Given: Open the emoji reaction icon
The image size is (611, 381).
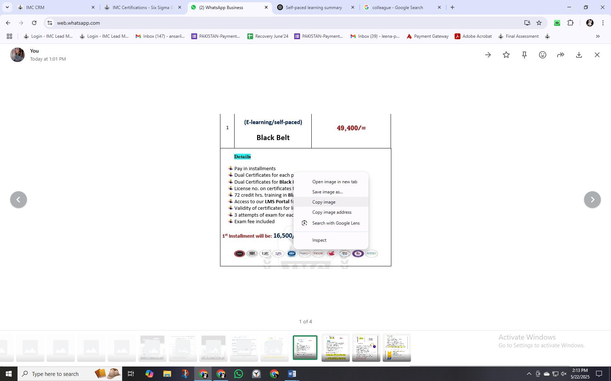Looking at the screenshot, I should click(x=543, y=55).
